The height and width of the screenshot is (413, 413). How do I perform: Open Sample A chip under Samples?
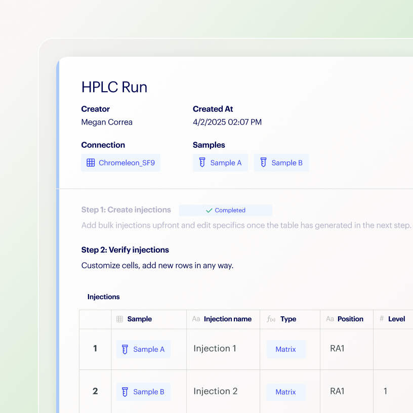220,163
